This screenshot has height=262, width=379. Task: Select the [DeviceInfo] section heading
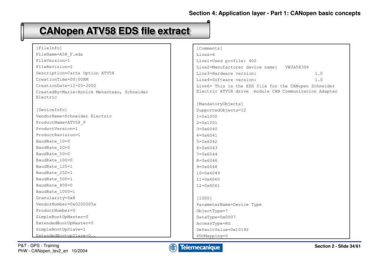click(x=51, y=110)
